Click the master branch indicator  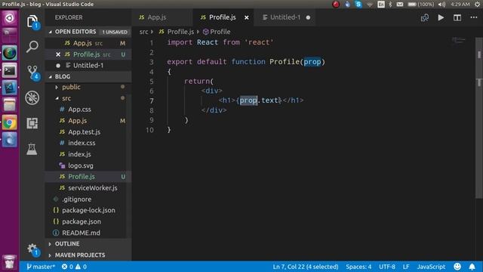click(x=40, y=267)
